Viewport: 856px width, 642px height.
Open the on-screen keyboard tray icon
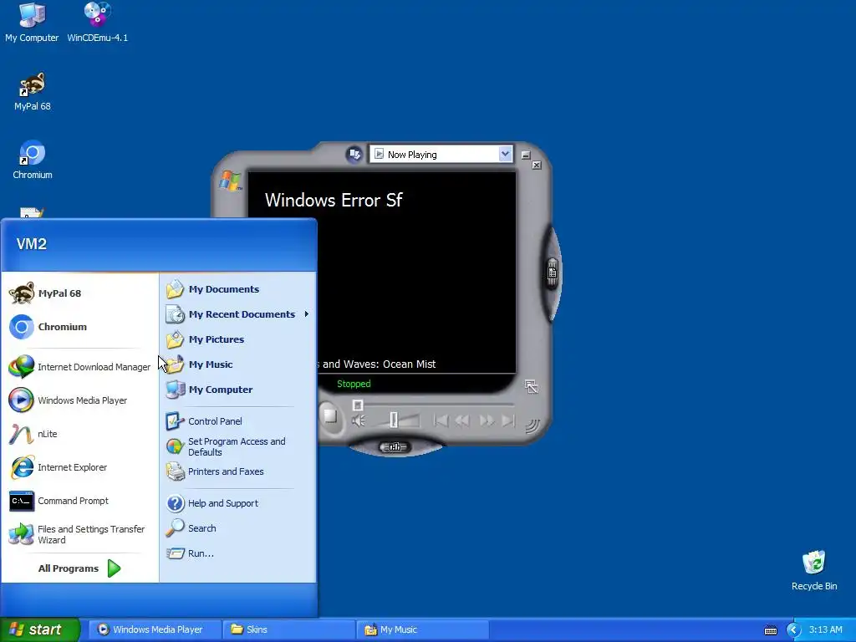(770, 630)
